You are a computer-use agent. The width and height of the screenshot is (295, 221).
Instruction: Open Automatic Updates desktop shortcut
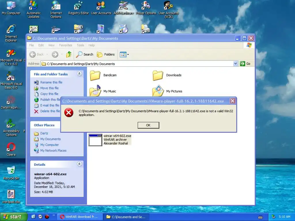33,9
